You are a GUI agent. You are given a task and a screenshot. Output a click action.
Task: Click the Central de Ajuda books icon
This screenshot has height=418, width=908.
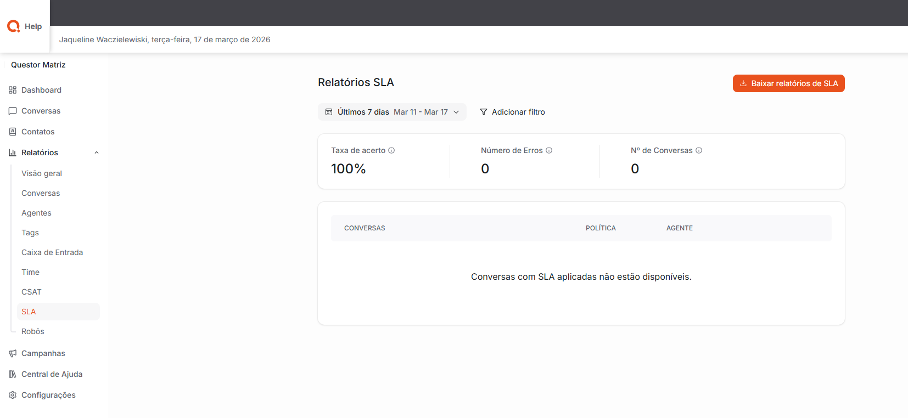tap(13, 374)
